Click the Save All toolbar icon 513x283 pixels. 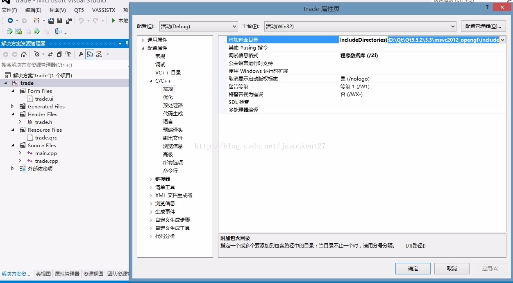coord(68,21)
